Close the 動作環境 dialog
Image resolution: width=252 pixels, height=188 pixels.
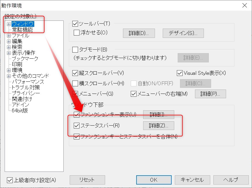pyautogui.click(x=245, y=5)
